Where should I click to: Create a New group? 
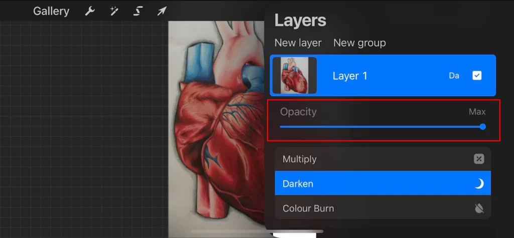359,43
